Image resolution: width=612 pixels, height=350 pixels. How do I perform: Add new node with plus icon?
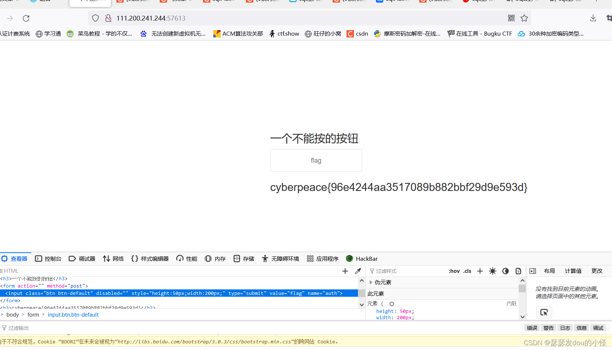point(345,271)
